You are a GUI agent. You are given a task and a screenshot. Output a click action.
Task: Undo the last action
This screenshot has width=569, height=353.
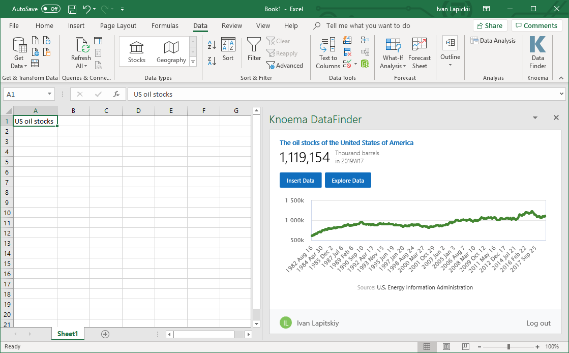[86, 9]
